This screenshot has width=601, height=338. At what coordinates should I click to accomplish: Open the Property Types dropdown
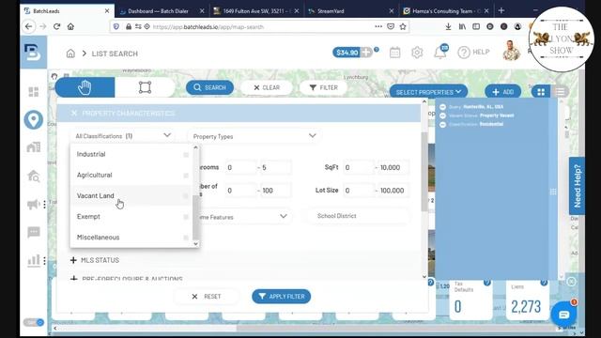[254, 136]
